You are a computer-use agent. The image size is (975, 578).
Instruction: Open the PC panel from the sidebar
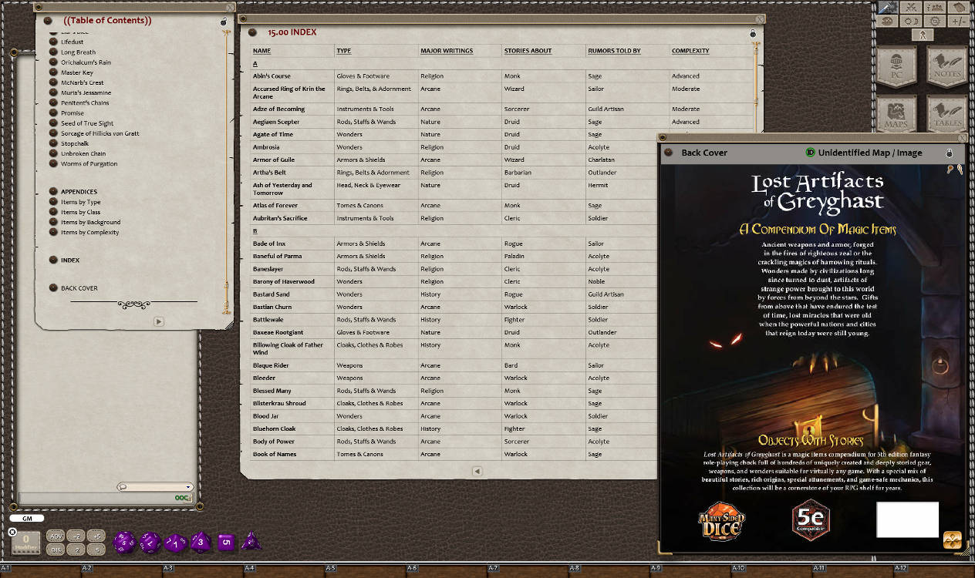tap(897, 69)
